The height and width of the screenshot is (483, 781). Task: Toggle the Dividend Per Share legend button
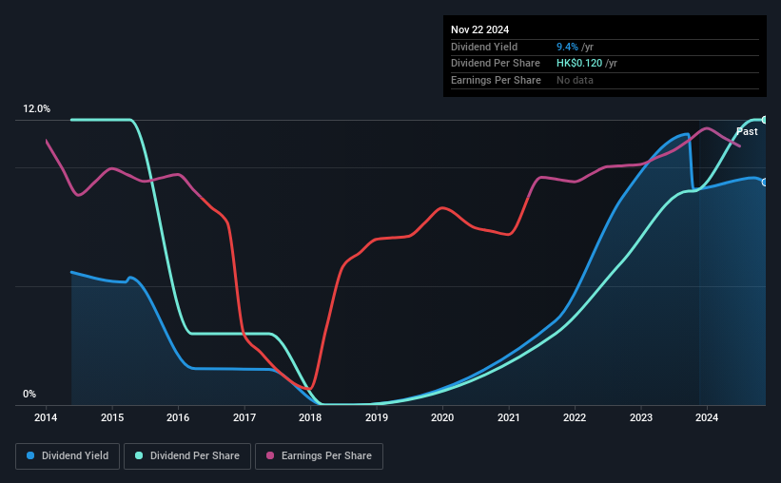tap(187, 456)
